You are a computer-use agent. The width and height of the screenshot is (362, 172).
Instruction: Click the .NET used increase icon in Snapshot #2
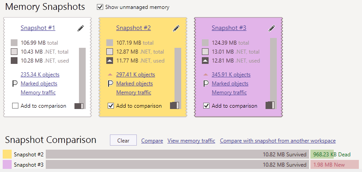click(x=109, y=61)
